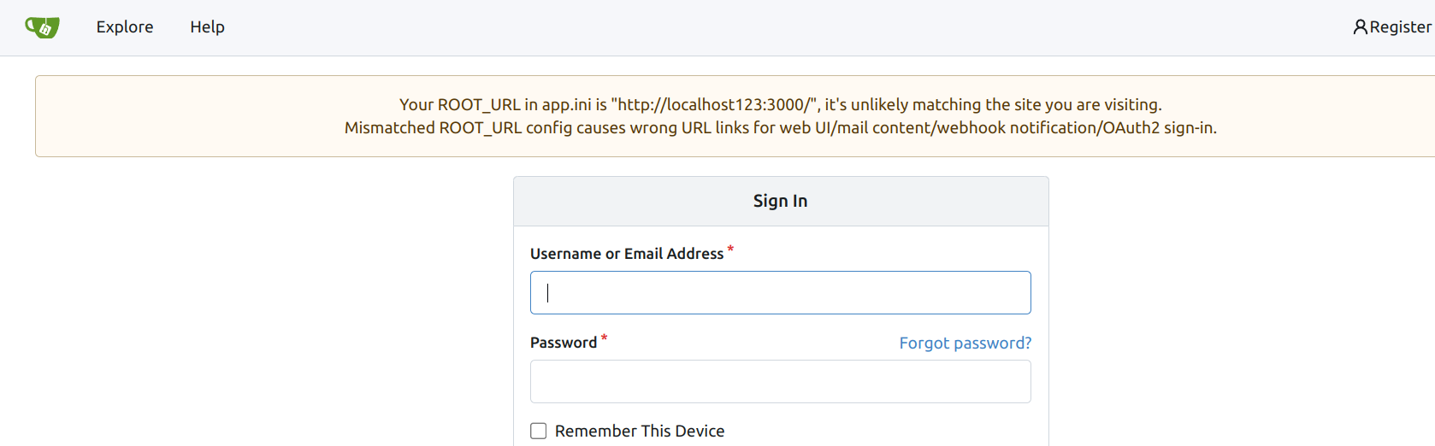
Task: Click the Mismatched ROOT_URL config warning line
Action: point(780,128)
